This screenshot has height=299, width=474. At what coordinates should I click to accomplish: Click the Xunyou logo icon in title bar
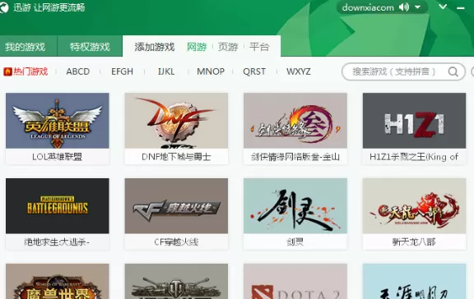point(4,7)
